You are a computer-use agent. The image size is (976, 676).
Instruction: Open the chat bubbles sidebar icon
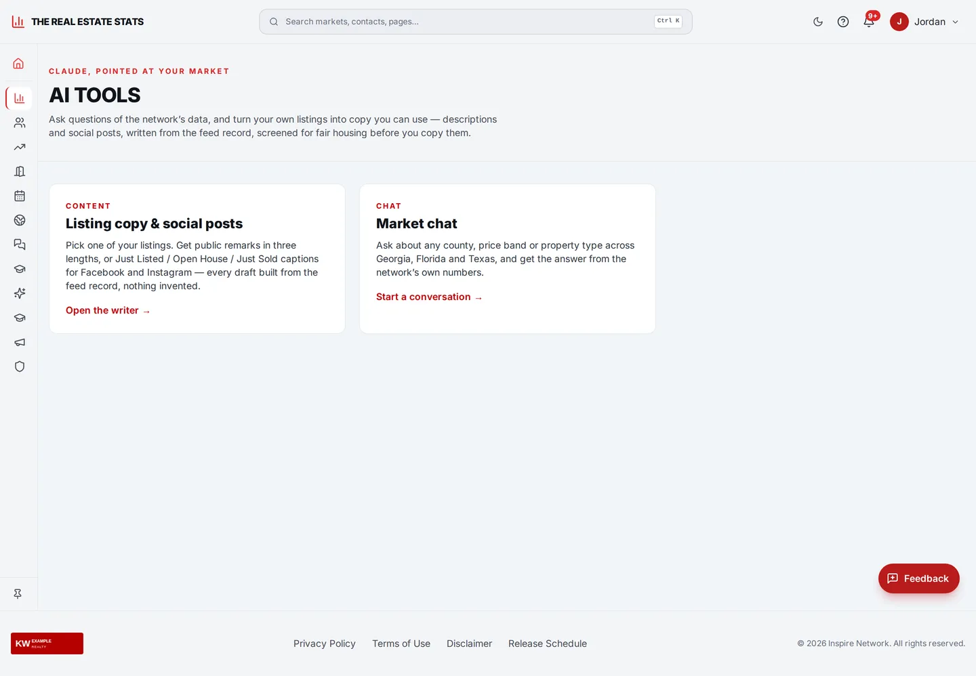tap(20, 245)
